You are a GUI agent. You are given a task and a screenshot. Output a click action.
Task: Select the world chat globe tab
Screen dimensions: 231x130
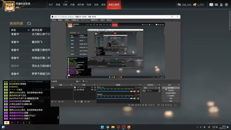[x=12, y=122]
